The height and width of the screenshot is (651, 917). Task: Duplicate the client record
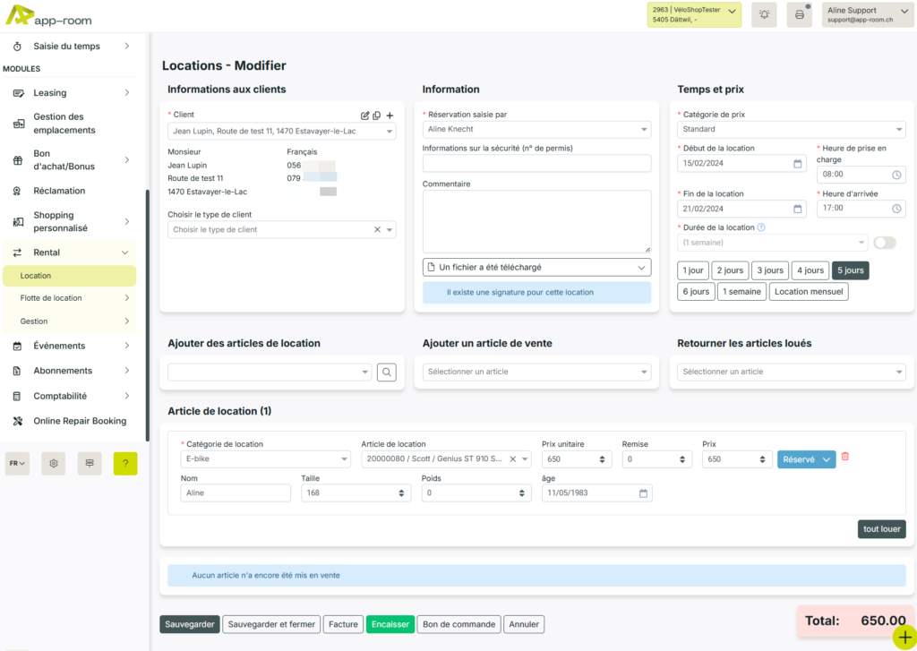point(378,116)
